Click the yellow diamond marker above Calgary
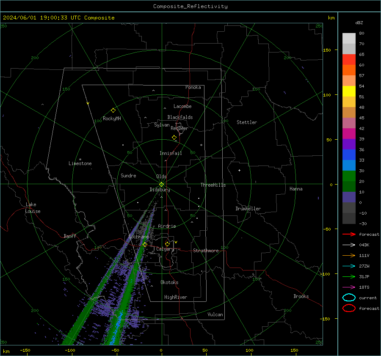Image resolution: width=381 pixels, height=356 pixels. [x=167, y=244]
